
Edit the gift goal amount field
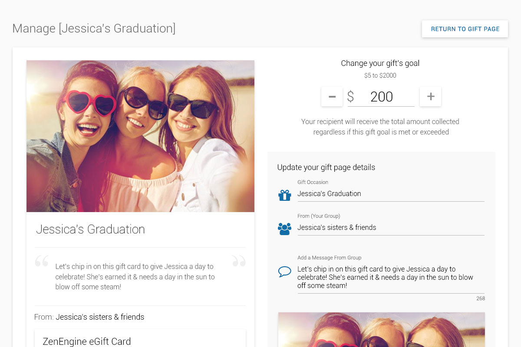coord(381,97)
